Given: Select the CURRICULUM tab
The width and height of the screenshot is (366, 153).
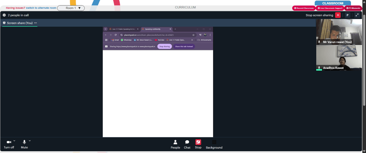Looking at the screenshot, I should tap(185, 7).
